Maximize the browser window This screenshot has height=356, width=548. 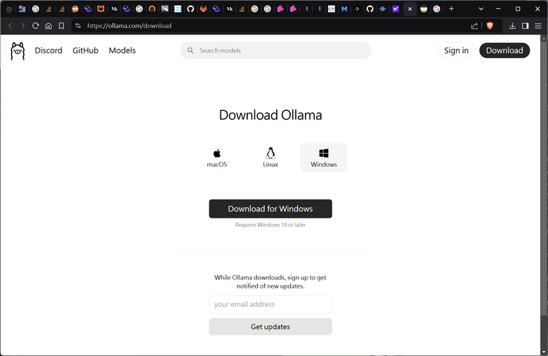coord(518,8)
